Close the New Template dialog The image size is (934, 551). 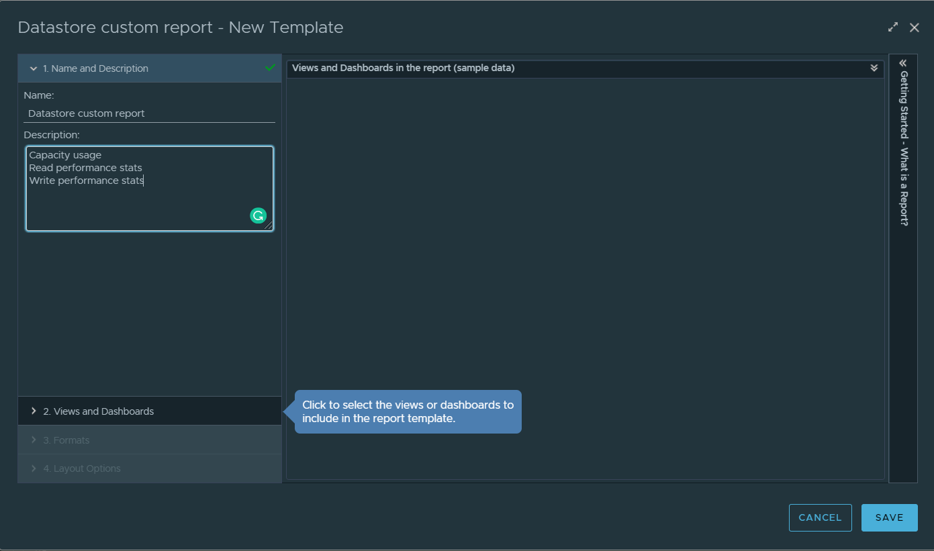click(x=915, y=27)
